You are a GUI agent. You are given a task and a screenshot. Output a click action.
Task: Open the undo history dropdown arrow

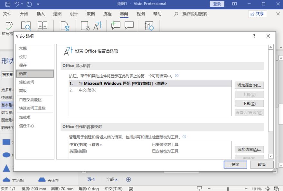[22, 4]
